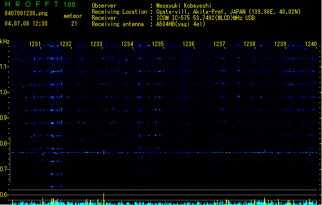Click the 0.8 kHz axis label
Screen dimensions: 322x205
pyautogui.click(x=4, y=143)
